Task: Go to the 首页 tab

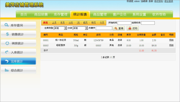Action: (24, 14)
